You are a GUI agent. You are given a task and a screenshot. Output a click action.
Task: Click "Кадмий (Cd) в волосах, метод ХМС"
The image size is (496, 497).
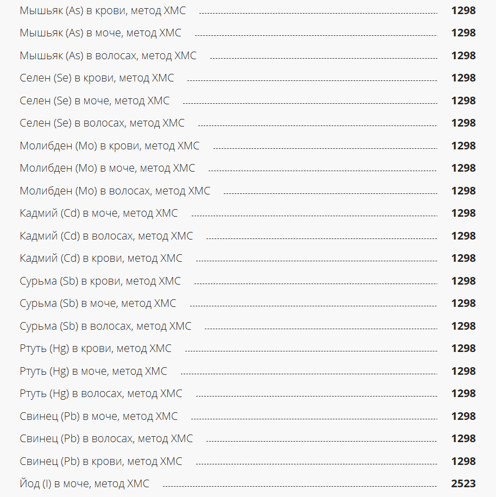(x=106, y=236)
